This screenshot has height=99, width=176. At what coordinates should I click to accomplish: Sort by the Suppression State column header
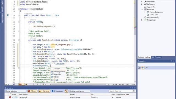coord(123,95)
